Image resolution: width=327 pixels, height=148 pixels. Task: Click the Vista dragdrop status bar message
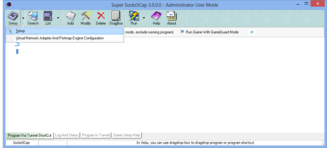(195, 143)
